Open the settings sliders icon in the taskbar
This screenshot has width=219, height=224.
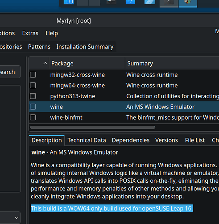tap(112, 2)
